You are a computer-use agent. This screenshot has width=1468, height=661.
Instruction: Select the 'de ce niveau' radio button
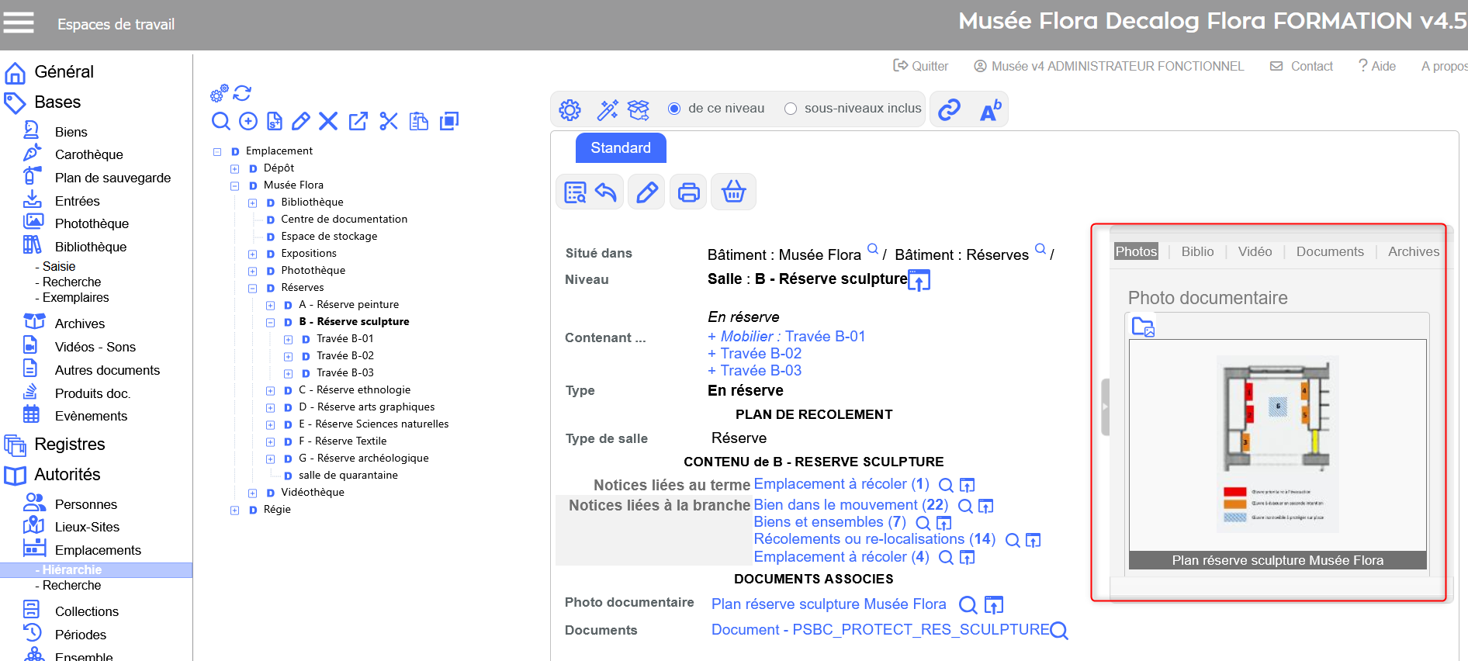click(x=674, y=109)
